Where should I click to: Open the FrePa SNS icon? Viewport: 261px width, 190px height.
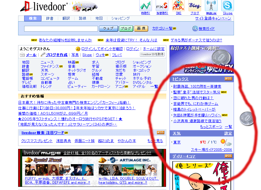point(178,6)
